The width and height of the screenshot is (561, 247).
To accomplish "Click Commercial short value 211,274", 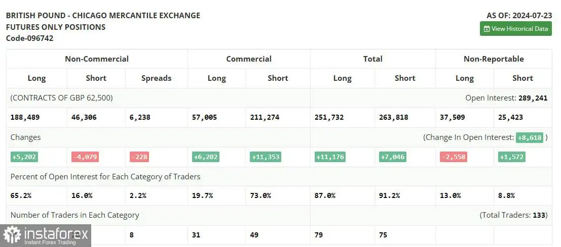I will pyautogui.click(x=265, y=117).
